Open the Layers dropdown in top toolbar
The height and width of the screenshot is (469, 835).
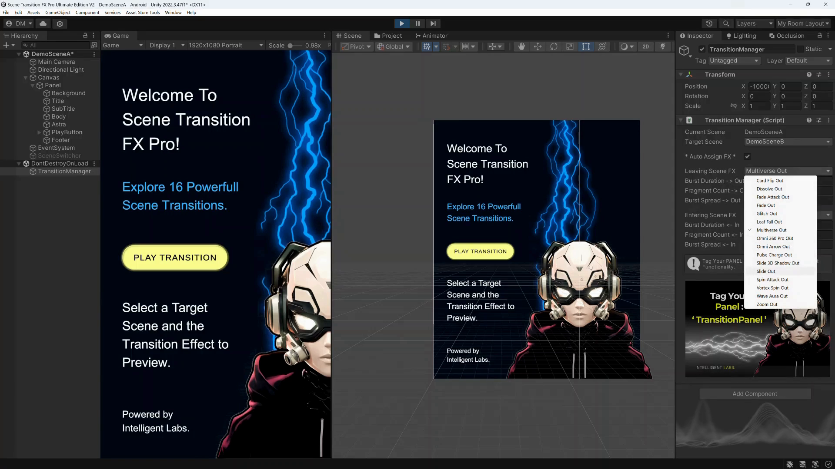pyautogui.click(x=755, y=23)
